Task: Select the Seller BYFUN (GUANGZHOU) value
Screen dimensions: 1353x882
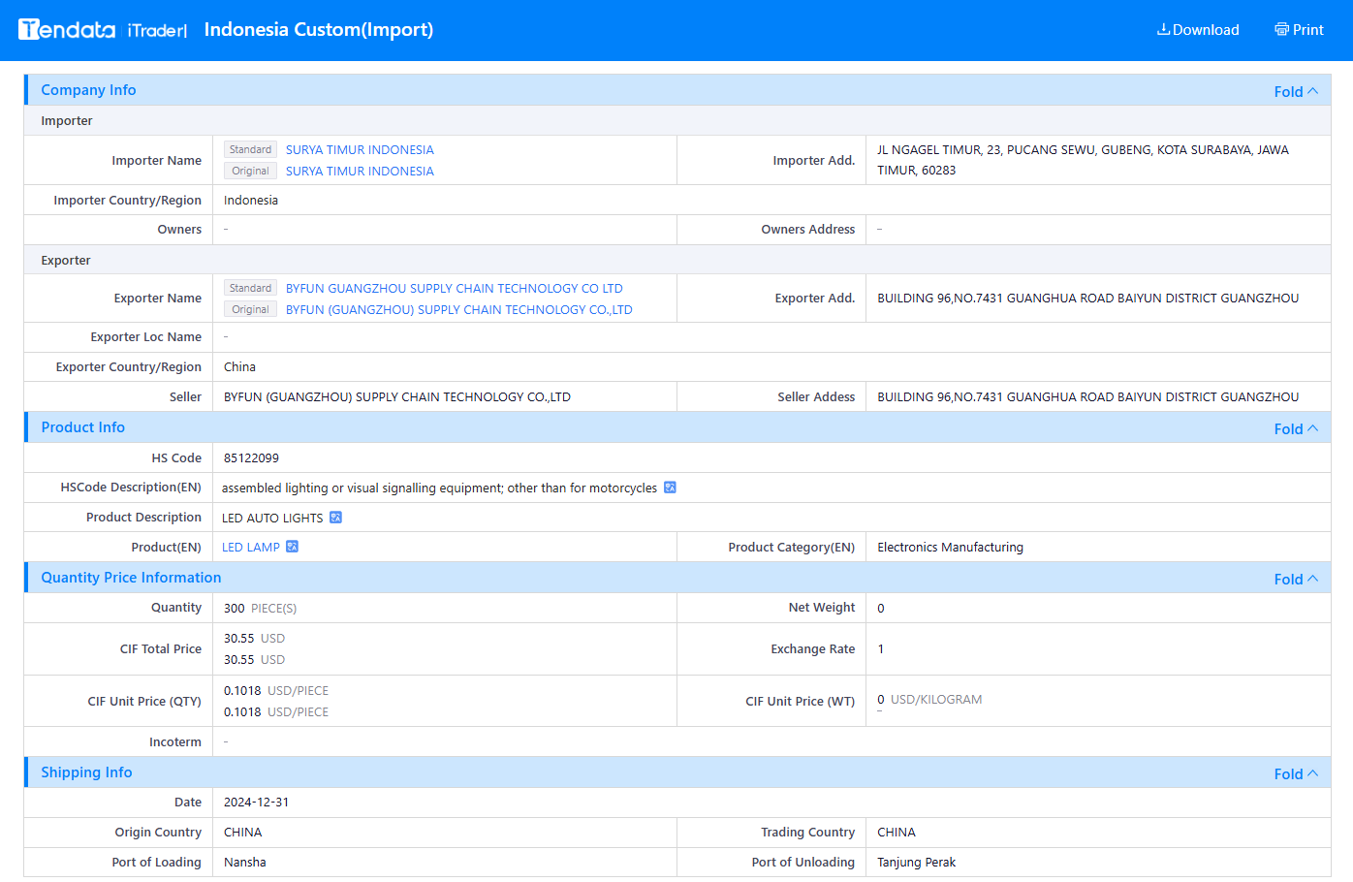Action: point(397,396)
